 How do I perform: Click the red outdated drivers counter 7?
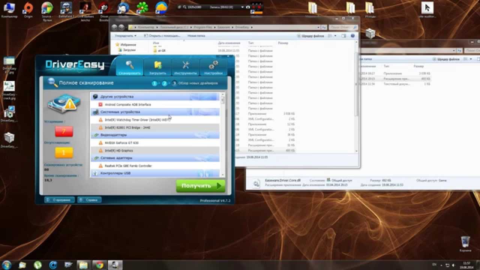(x=64, y=131)
